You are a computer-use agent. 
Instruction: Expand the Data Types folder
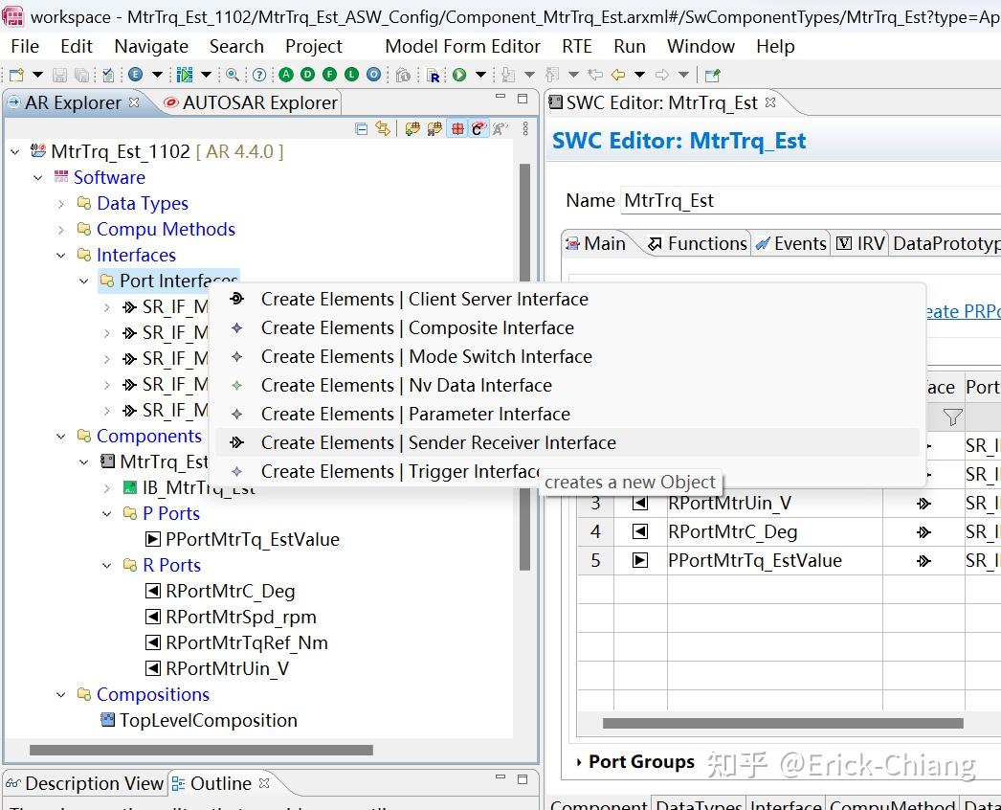pyautogui.click(x=61, y=203)
